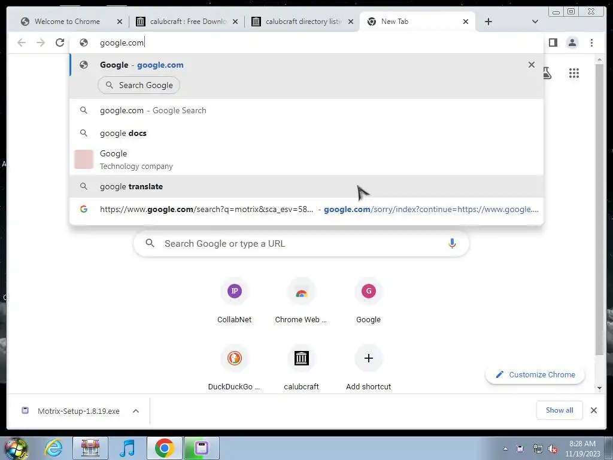Image resolution: width=613 pixels, height=460 pixels.
Task: Close the calubcraft Free Download tab
Action: [x=235, y=22]
